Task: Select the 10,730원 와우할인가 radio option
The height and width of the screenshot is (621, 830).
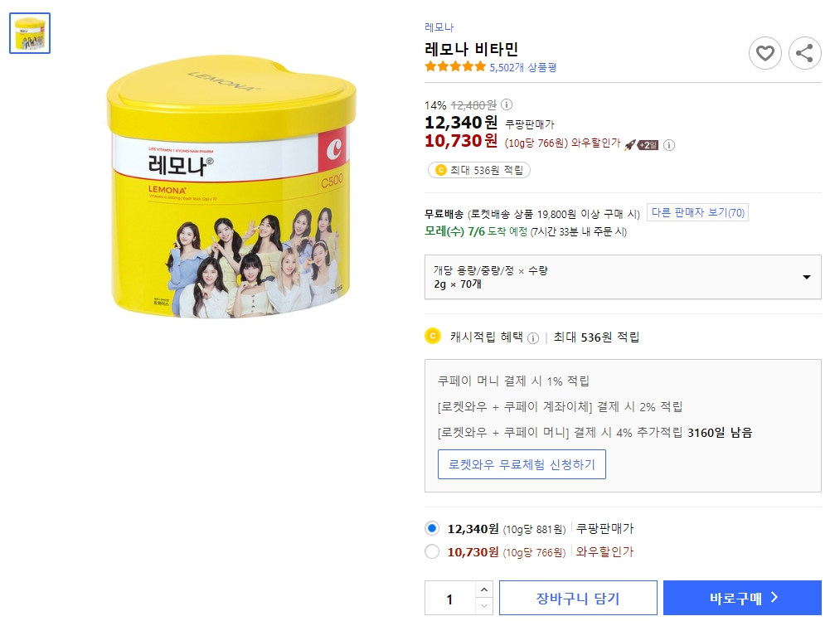Action: pos(432,551)
